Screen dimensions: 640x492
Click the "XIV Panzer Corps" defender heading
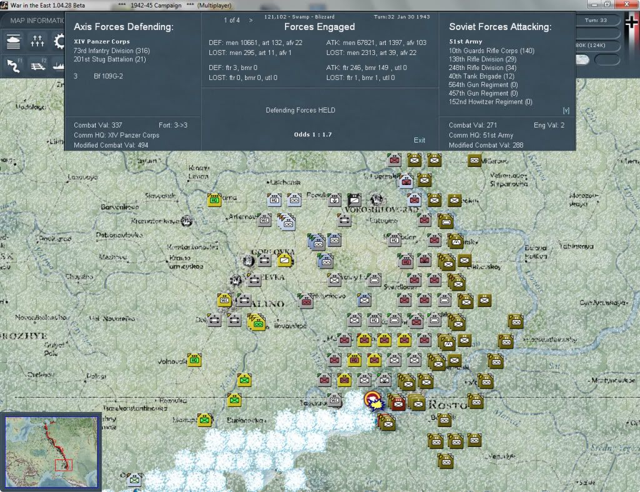[x=102, y=41]
